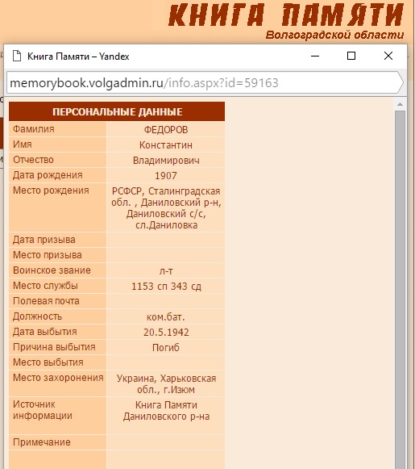The height and width of the screenshot is (469, 415).
Task: Click the Отчество value Владимирович
Action: 166,161
